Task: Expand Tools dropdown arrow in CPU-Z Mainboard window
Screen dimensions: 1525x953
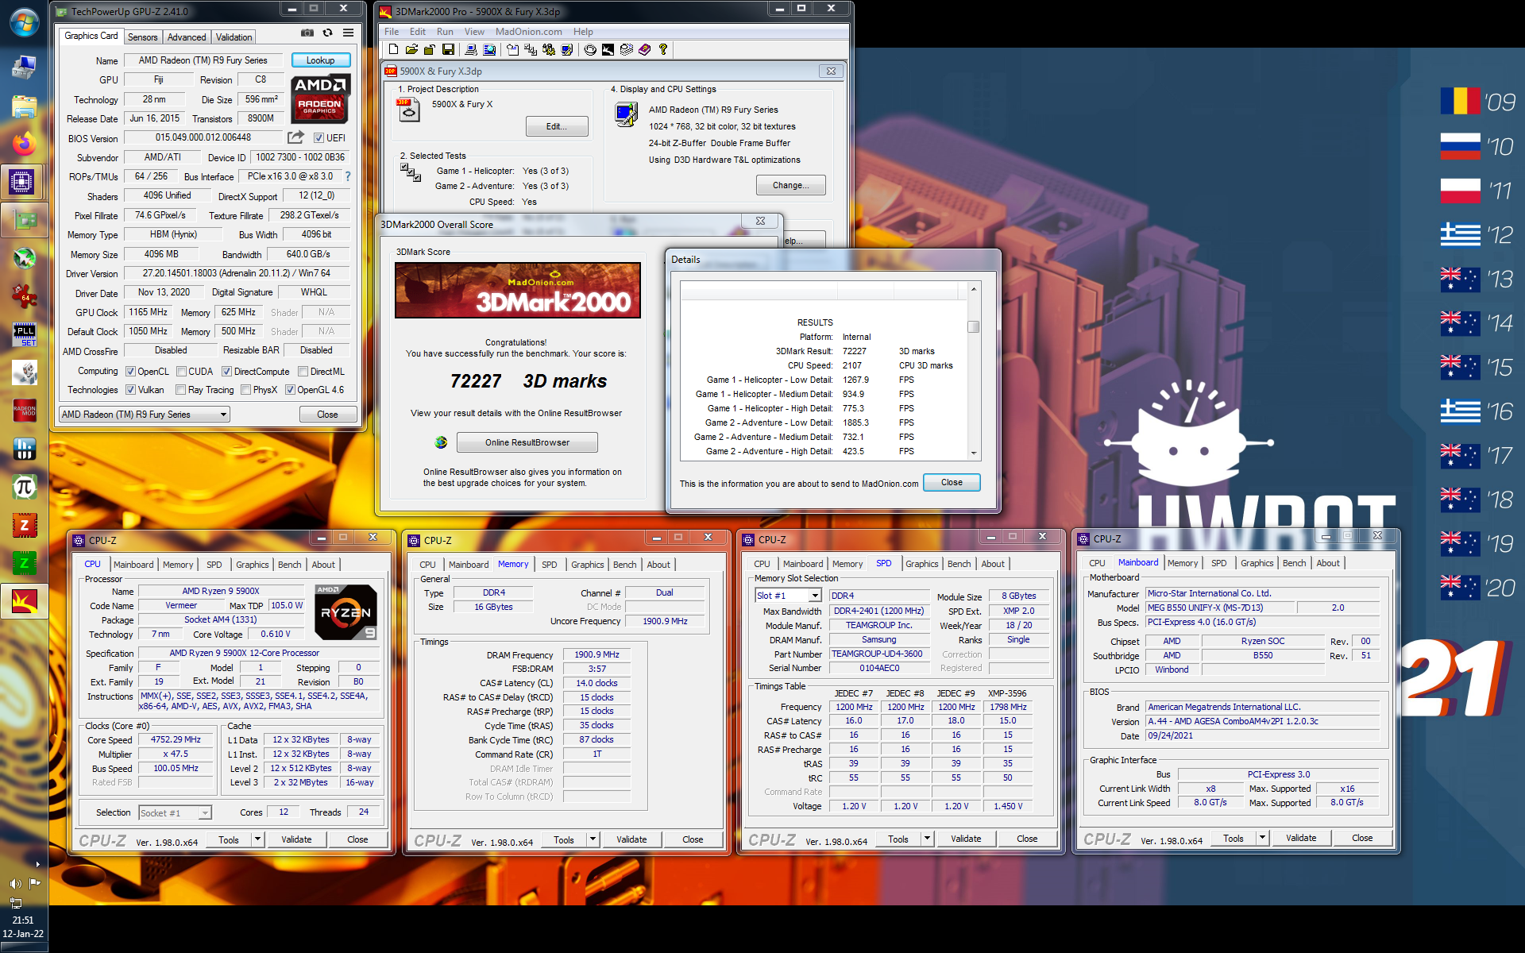Action: pos(1262,838)
